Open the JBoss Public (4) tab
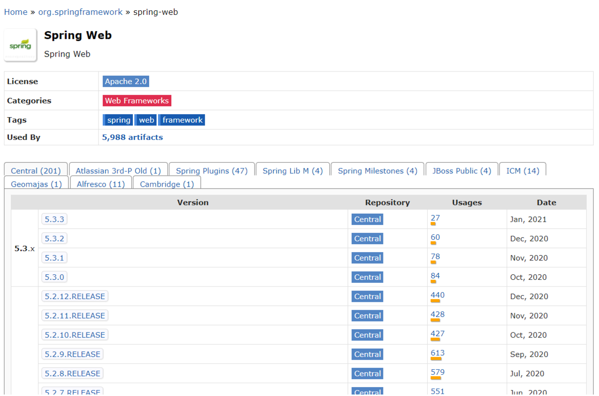The width and height of the screenshot is (599, 396). (x=461, y=170)
